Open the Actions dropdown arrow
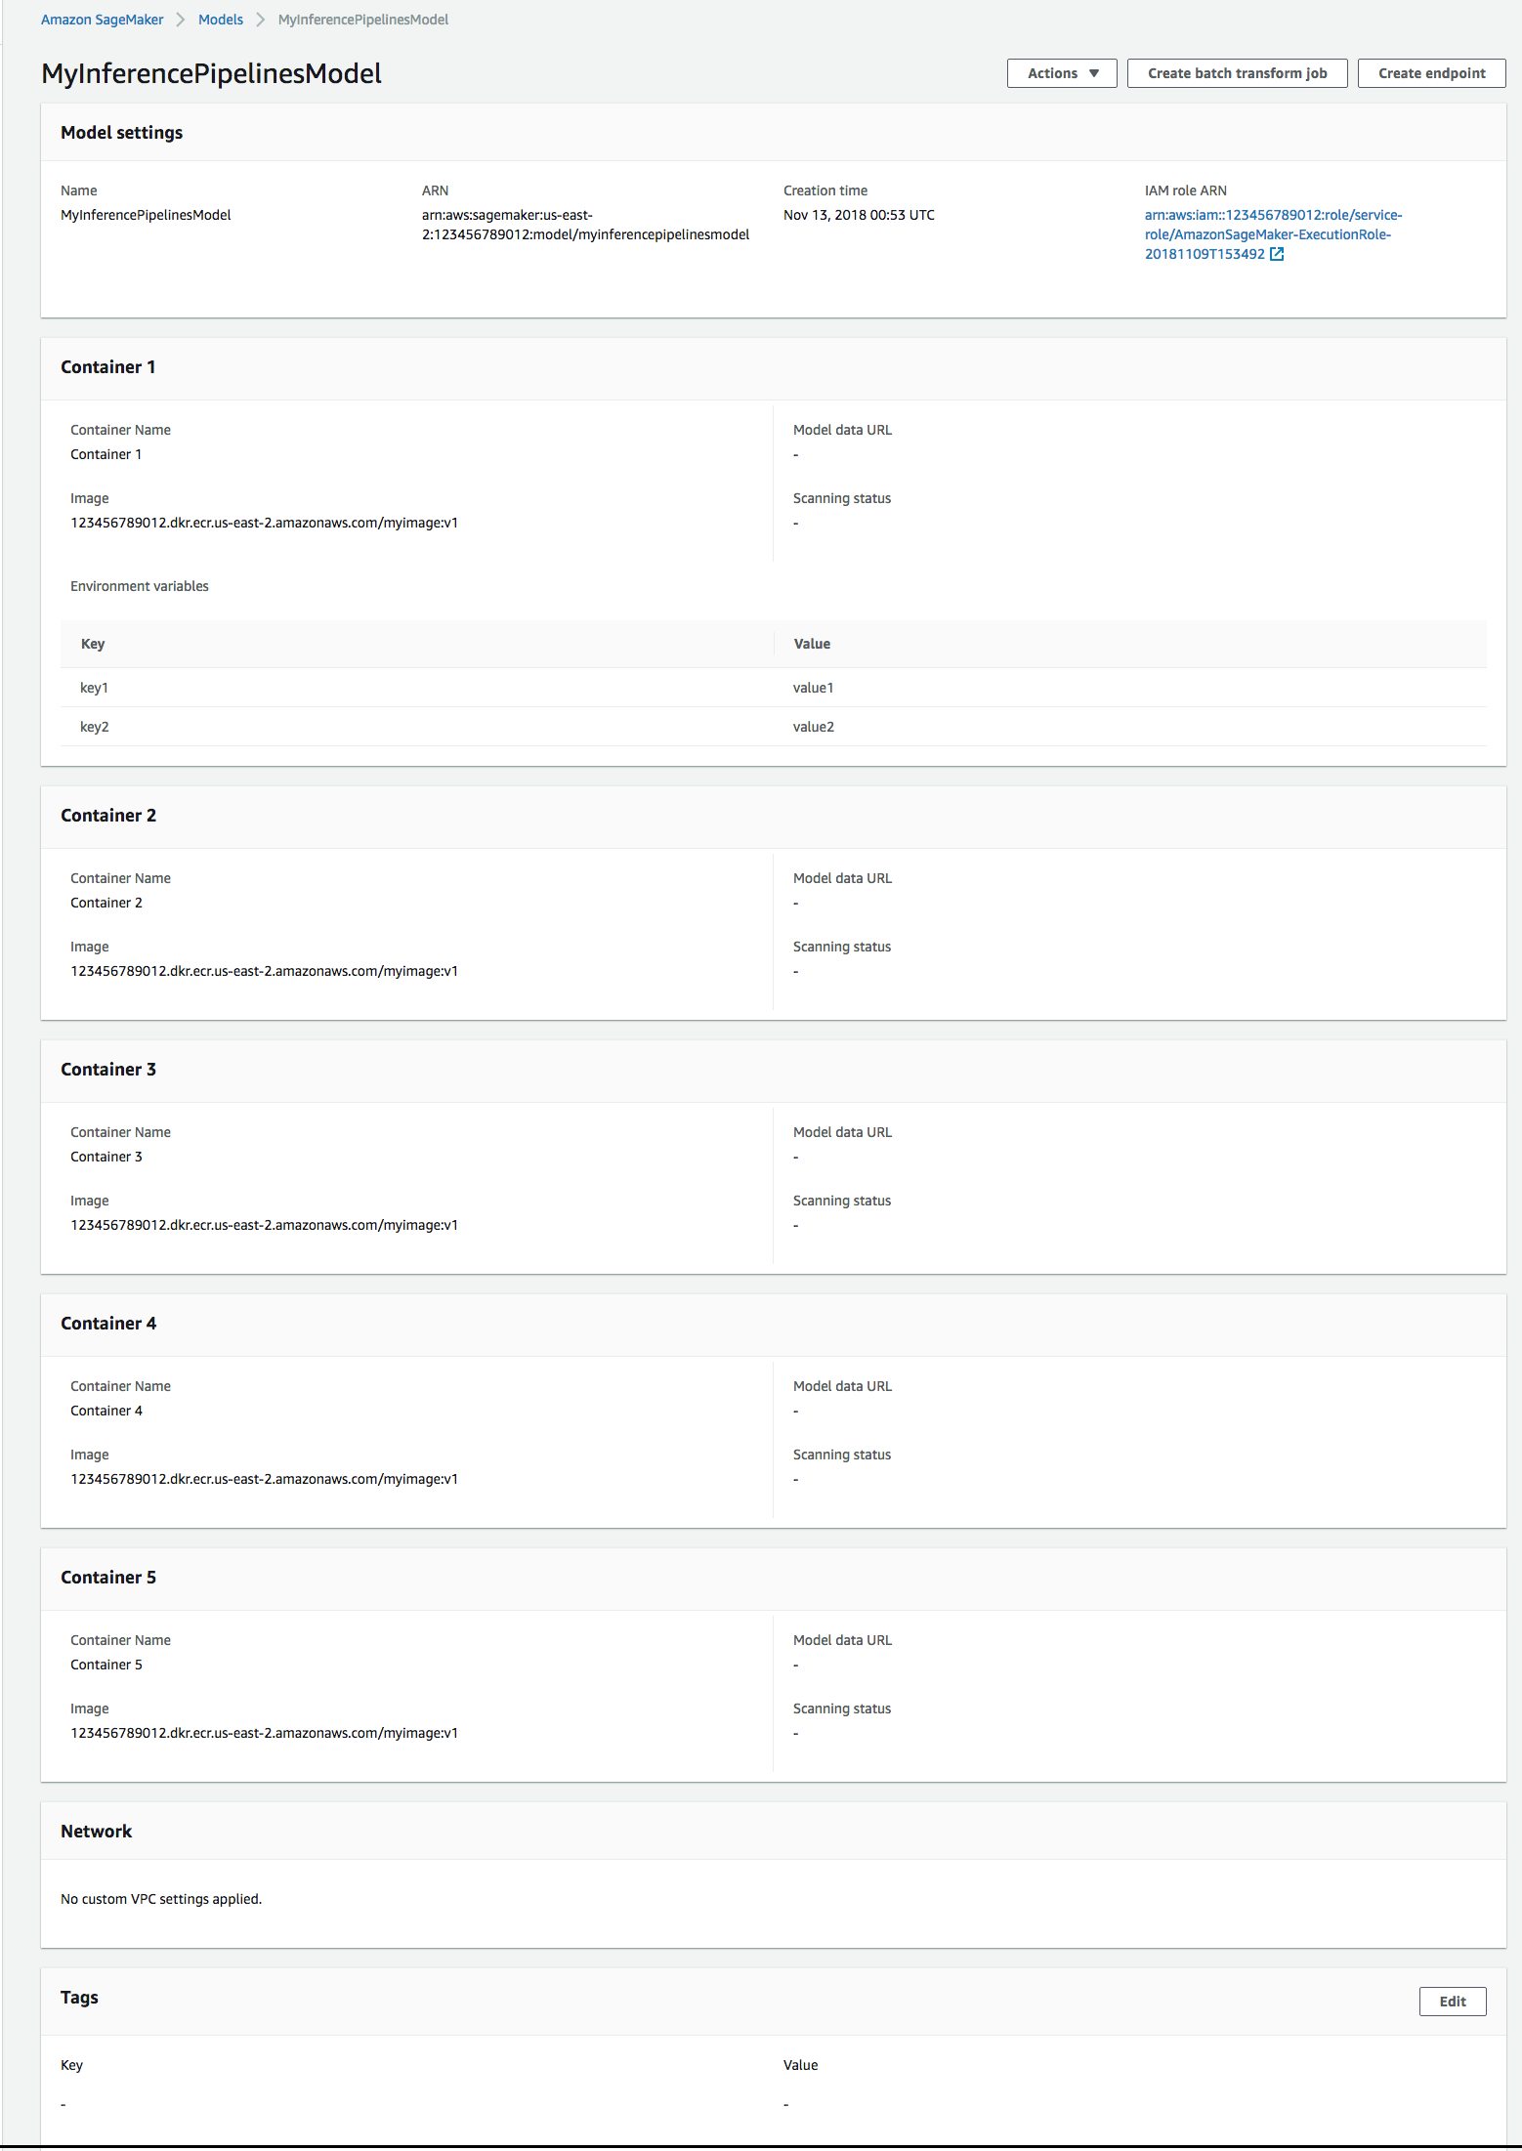The width and height of the screenshot is (1522, 2151). [1094, 72]
